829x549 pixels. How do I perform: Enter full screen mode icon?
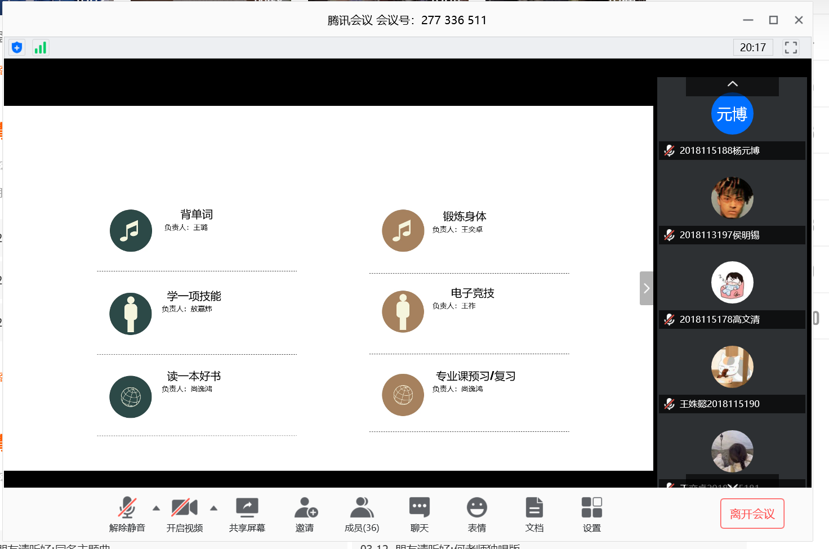tap(791, 48)
